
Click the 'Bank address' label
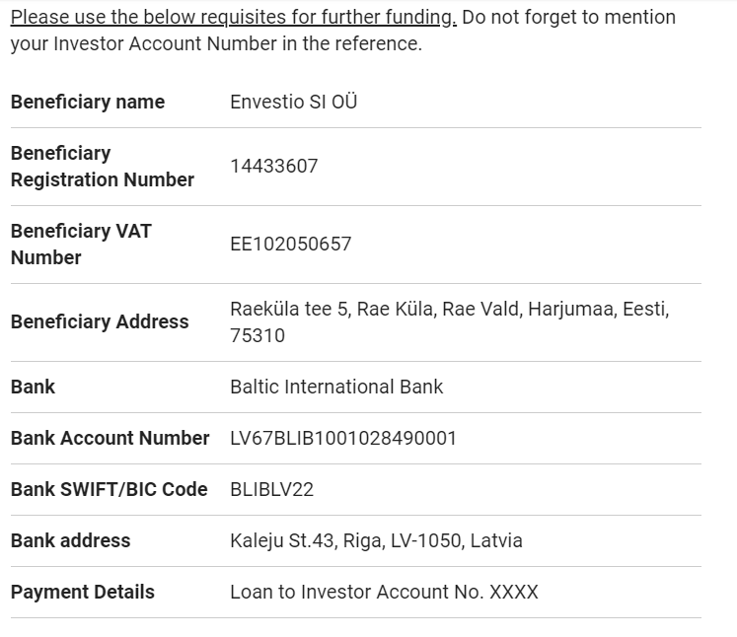[70, 541]
